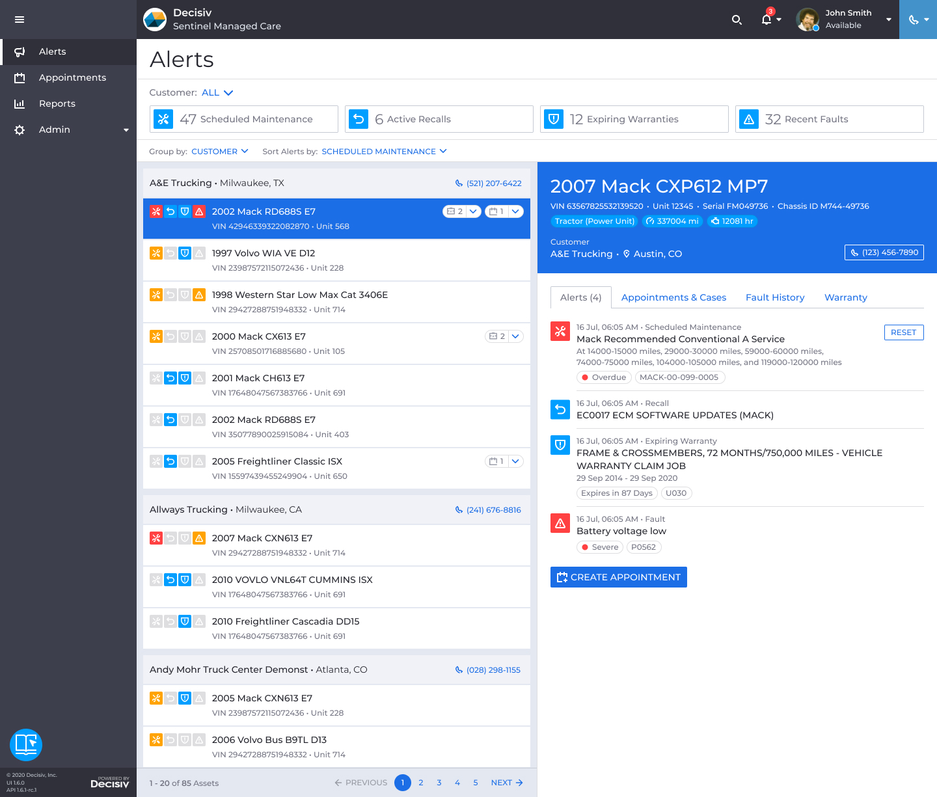Open the Warranty tab

tap(846, 297)
